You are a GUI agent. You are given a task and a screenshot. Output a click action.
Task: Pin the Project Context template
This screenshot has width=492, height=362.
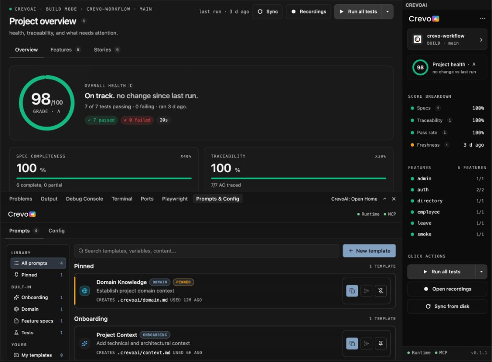(381, 343)
